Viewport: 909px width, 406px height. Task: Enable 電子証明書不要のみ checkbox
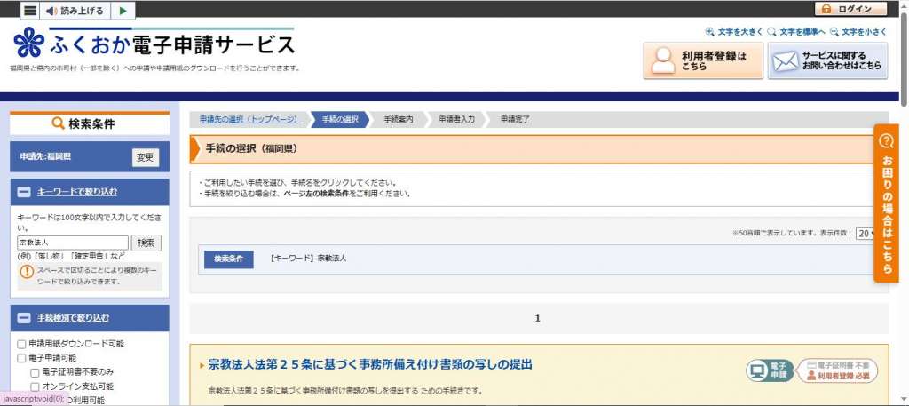click(x=36, y=372)
